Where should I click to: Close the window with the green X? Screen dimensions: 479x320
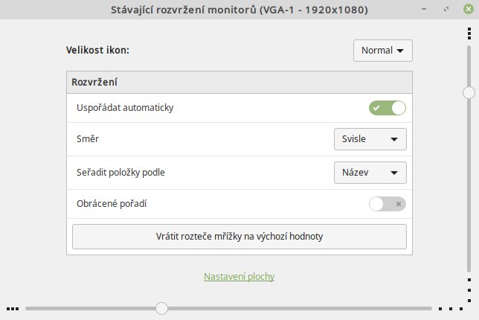469,9
